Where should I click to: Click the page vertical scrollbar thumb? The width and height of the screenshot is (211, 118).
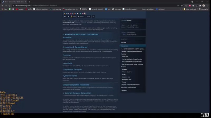pos(209,14)
